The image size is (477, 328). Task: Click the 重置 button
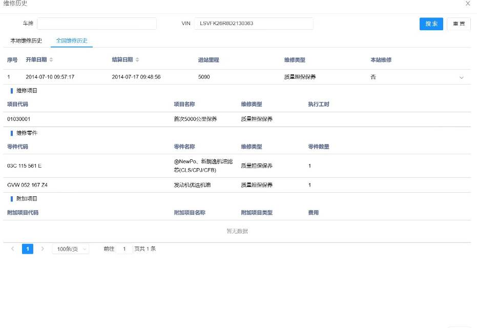click(x=459, y=24)
